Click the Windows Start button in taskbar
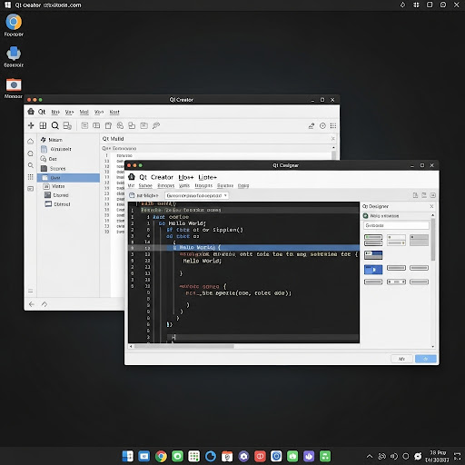This screenshot has width=465, height=465. [x=128, y=456]
